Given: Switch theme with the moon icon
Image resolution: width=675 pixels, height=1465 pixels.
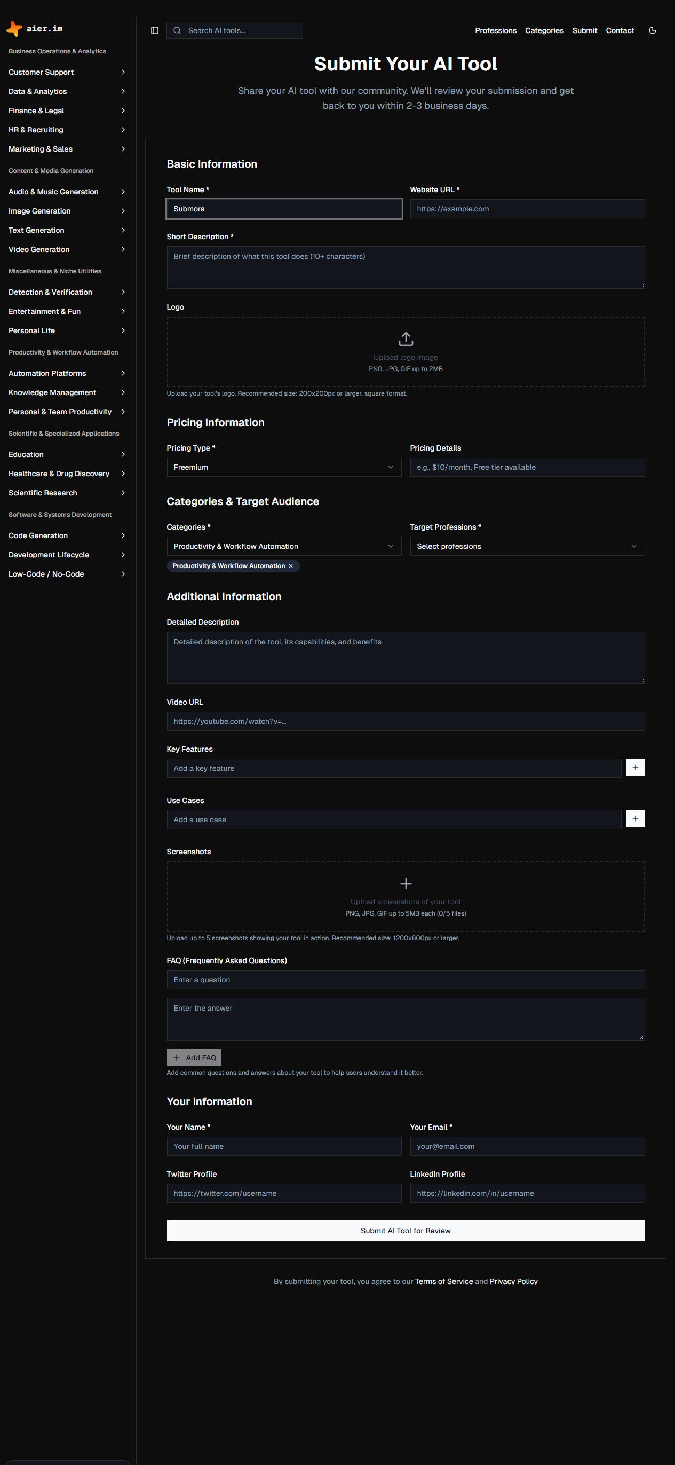Looking at the screenshot, I should pyautogui.click(x=652, y=31).
